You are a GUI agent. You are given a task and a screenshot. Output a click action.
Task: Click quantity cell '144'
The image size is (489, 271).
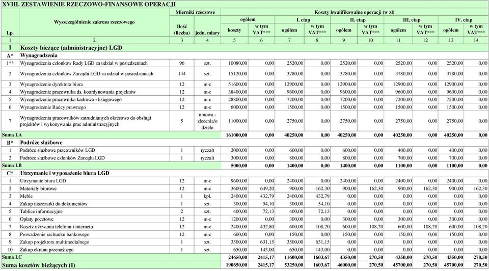pos(182,74)
